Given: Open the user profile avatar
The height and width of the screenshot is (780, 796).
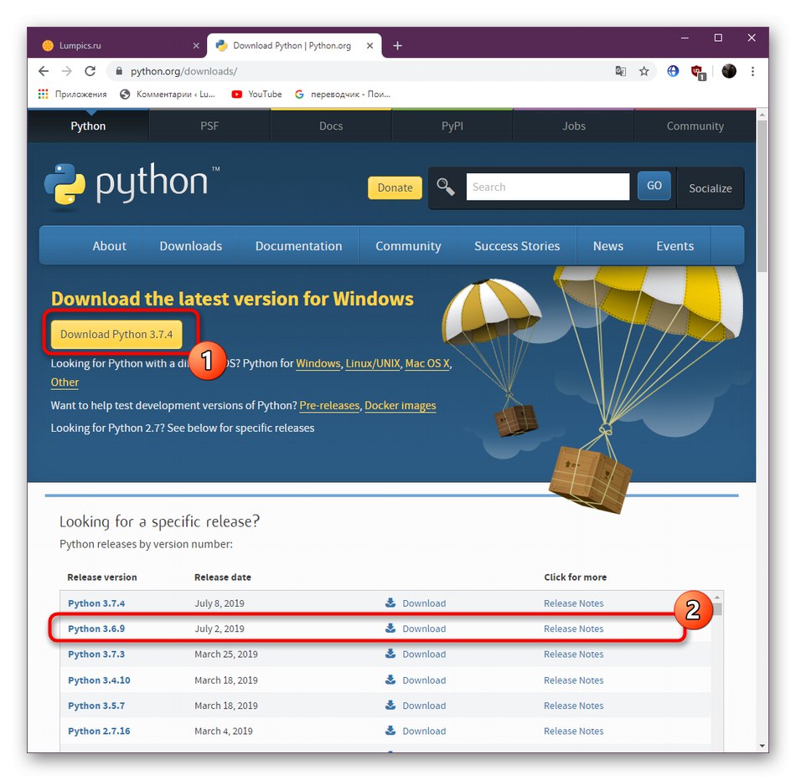Looking at the screenshot, I should pyautogui.click(x=729, y=71).
